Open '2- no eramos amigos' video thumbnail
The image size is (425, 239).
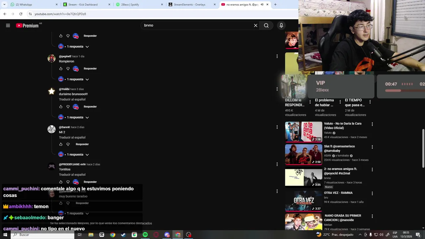point(303,178)
